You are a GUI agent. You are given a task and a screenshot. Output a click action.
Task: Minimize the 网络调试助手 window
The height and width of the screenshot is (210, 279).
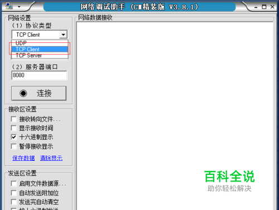click(256, 7)
